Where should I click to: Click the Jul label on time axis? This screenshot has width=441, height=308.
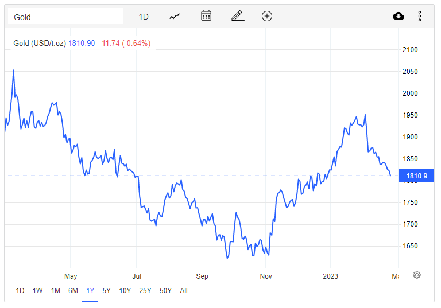pyautogui.click(x=137, y=276)
